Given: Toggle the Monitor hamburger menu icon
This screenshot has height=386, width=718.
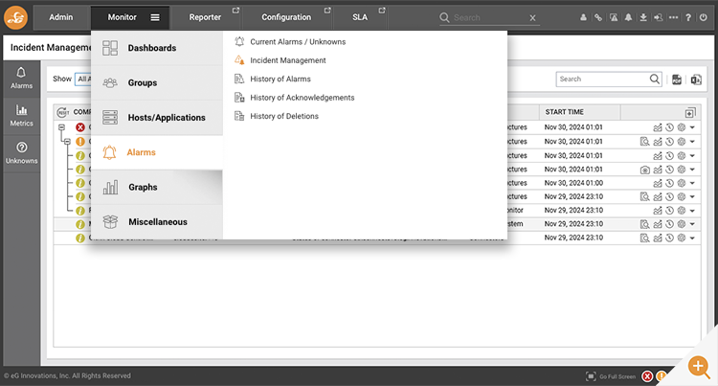Looking at the screenshot, I should point(155,17).
